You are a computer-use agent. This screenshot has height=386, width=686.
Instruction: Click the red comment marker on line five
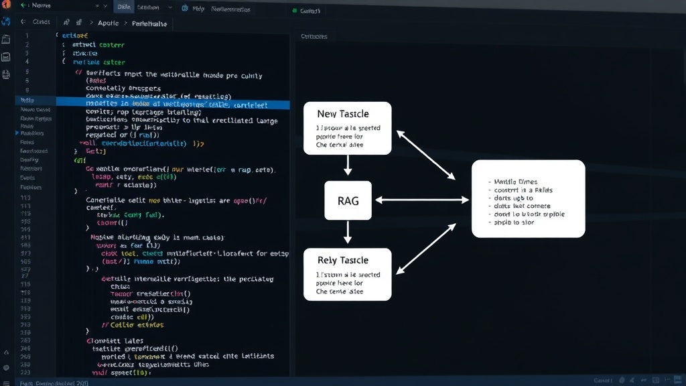78,72
